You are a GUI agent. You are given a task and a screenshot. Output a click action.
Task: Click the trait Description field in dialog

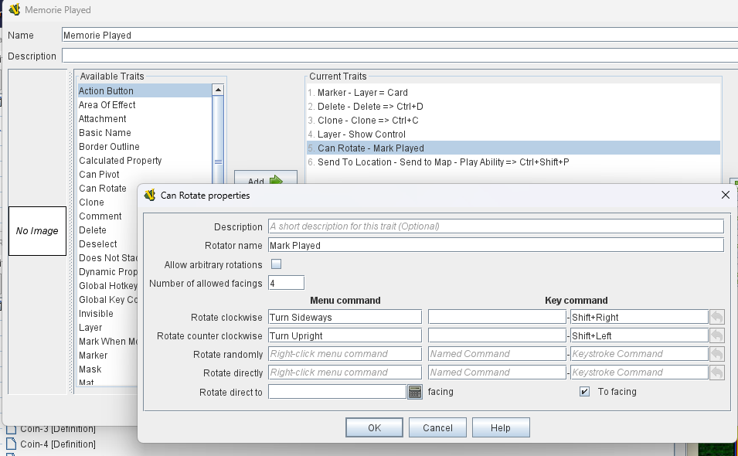(496, 226)
